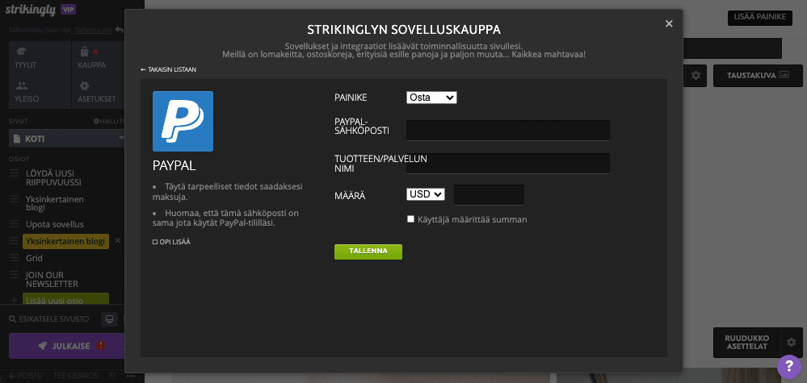Select Join Our Newsletter section
This screenshot has height=383, width=807.
52,279
